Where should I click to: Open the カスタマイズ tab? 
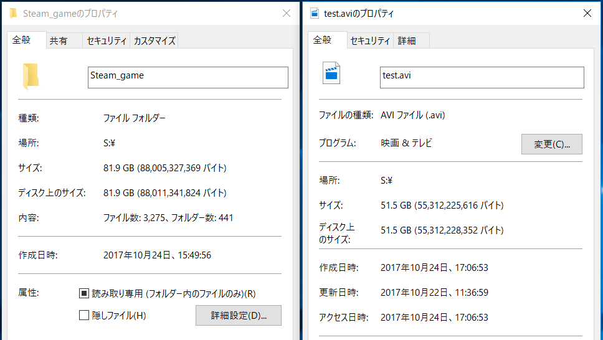(x=154, y=40)
